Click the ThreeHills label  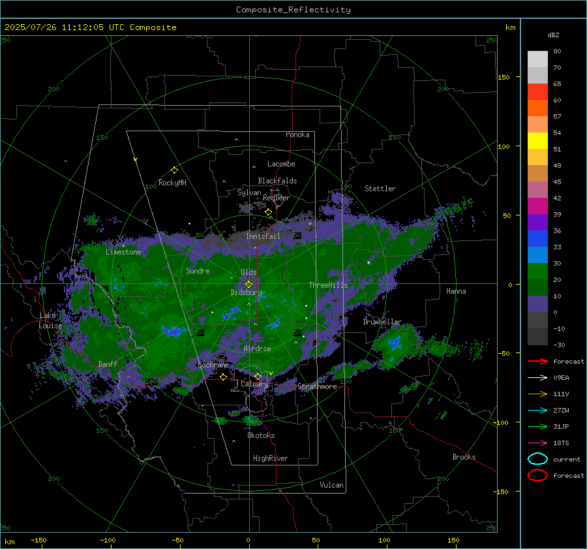328,285
